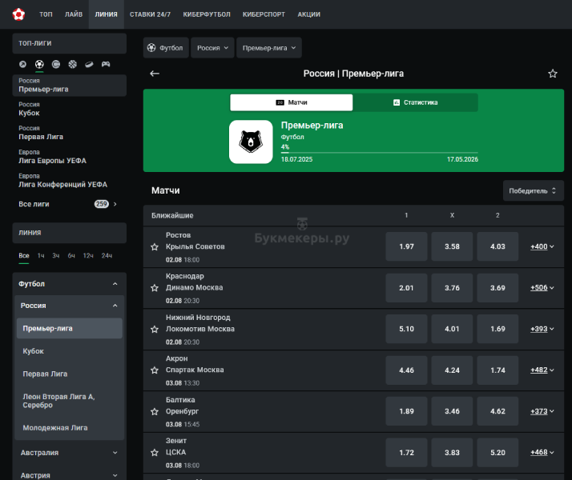The height and width of the screenshot is (480, 572).
Task: Select Леон Вторая Лига А, Серебро
Action: pyautogui.click(x=70, y=401)
